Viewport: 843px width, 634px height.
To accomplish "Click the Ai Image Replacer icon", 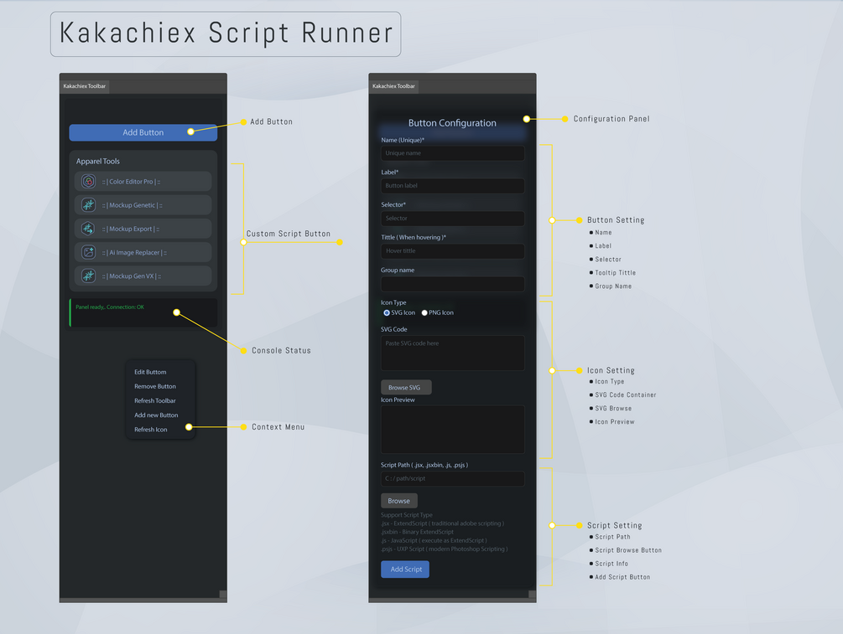I will coord(88,252).
